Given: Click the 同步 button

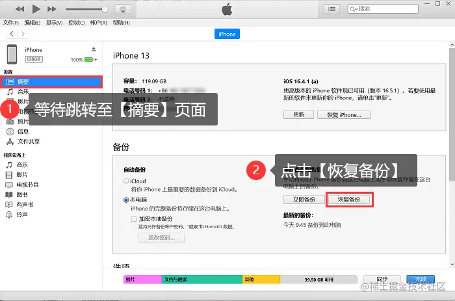Looking at the screenshot, I should pos(382,280).
